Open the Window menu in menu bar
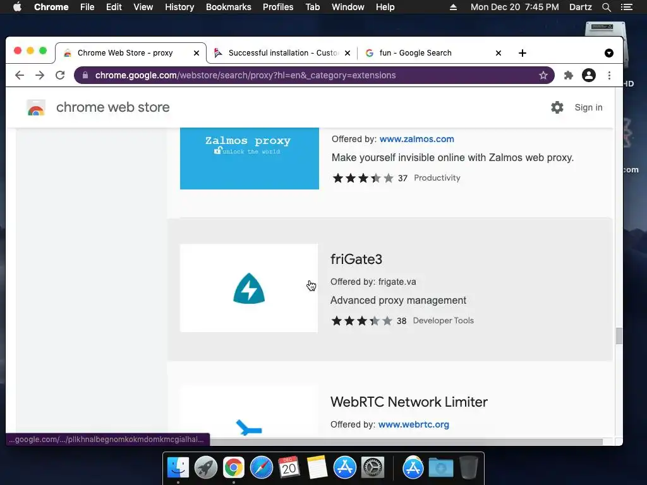This screenshot has height=485, width=647. [348, 7]
